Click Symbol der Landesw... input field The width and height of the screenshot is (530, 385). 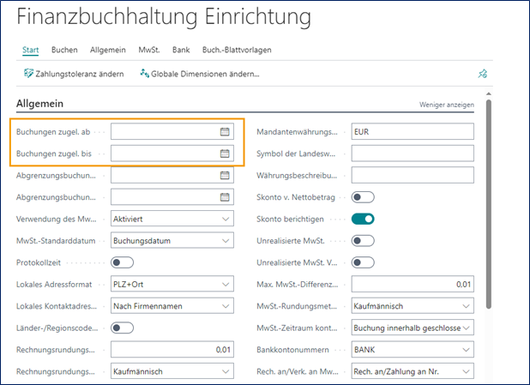coord(413,153)
